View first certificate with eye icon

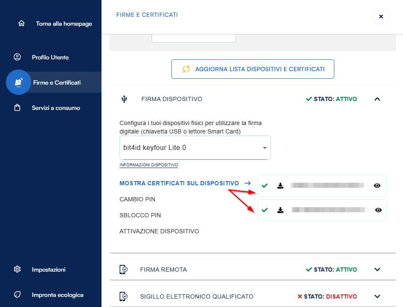(x=377, y=186)
